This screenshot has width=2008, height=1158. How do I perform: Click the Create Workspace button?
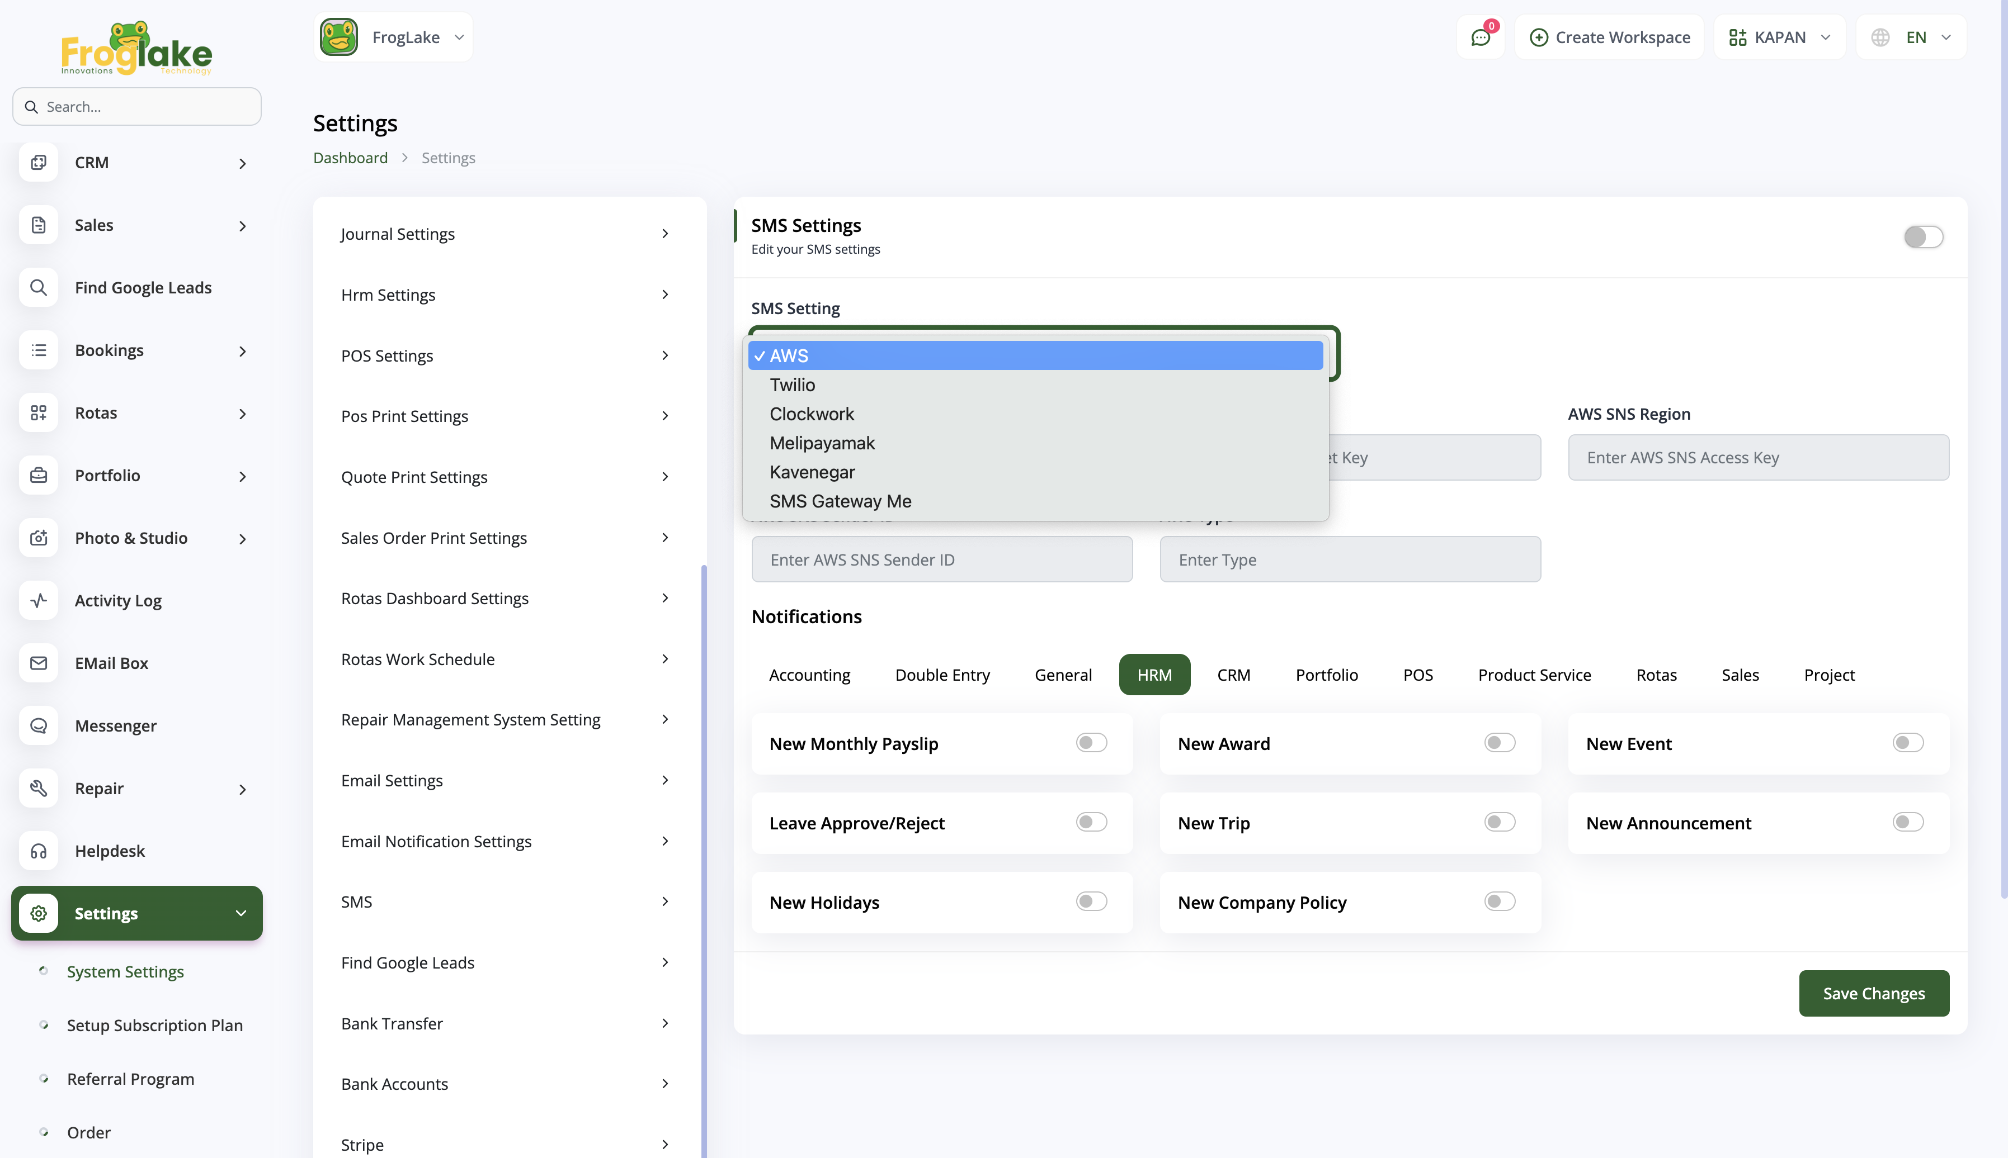[1609, 37]
